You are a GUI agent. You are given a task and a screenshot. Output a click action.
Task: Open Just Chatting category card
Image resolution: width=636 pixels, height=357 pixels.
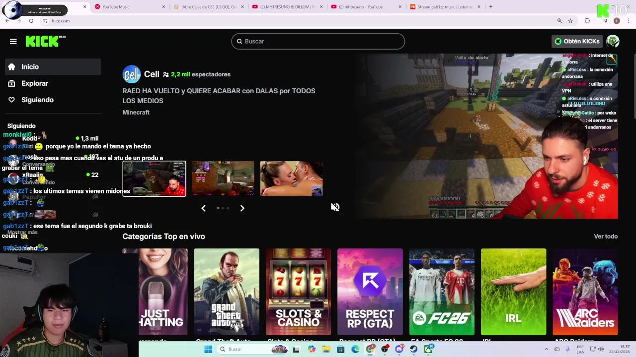pyautogui.click(x=155, y=292)
